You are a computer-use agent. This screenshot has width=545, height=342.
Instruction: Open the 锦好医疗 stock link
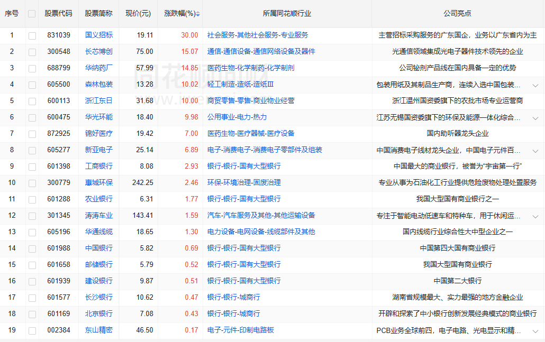[99, 133]
